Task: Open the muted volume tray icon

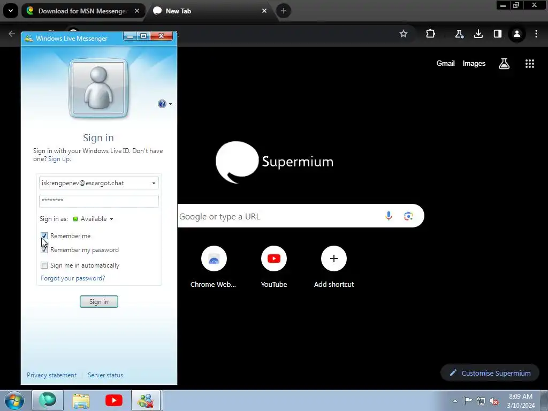Action: [x=494, y=401]
